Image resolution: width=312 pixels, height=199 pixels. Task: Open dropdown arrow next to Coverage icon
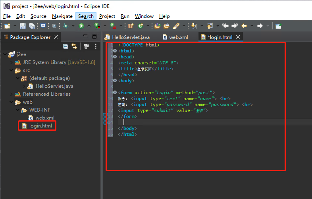coord(105,26)
